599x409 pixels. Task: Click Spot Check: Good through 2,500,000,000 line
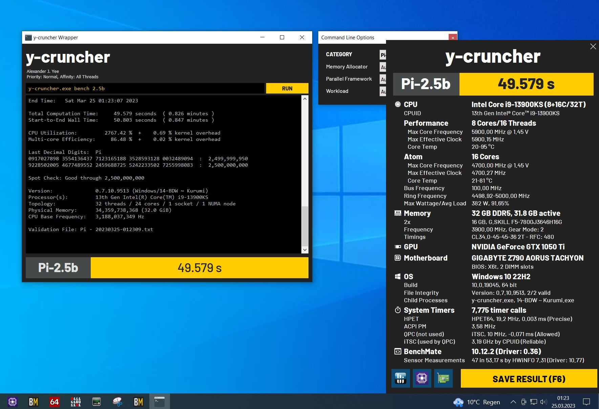coord(86,178)
